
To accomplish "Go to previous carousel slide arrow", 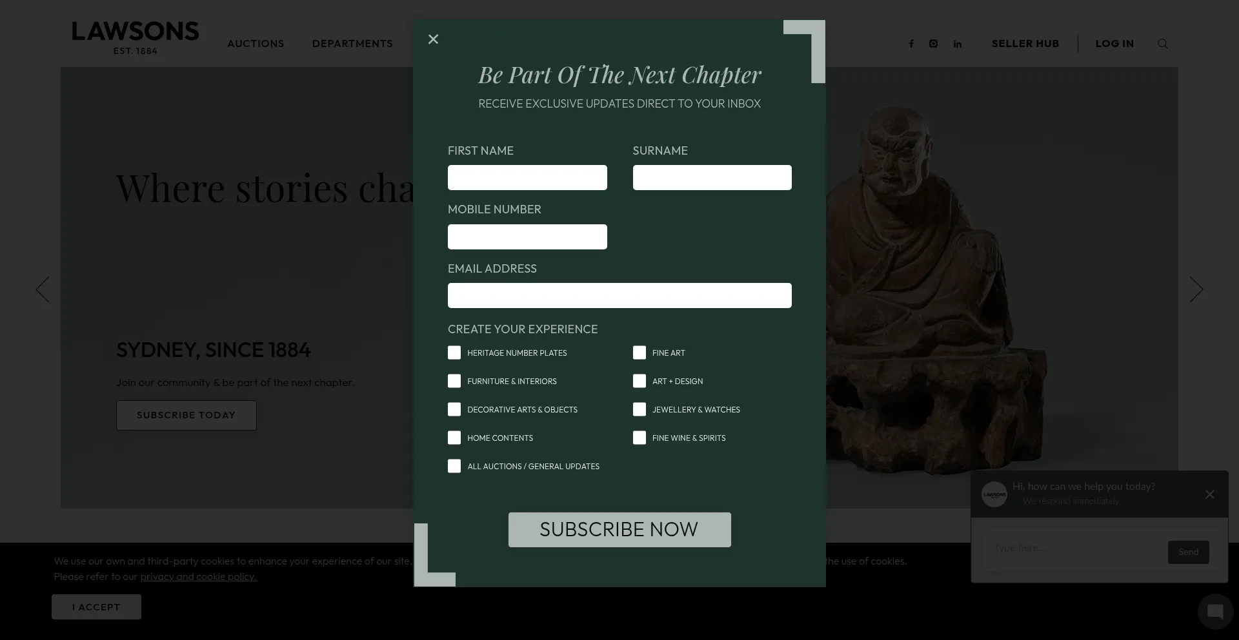I will [x=43, y=289].
